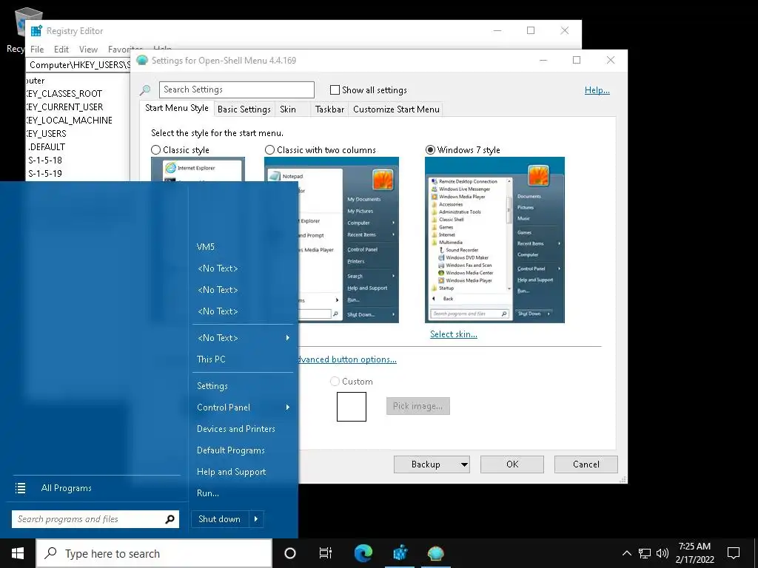Screen dimensions: 758x568
Task: Select the Classic style radio button
Action: 155,150
